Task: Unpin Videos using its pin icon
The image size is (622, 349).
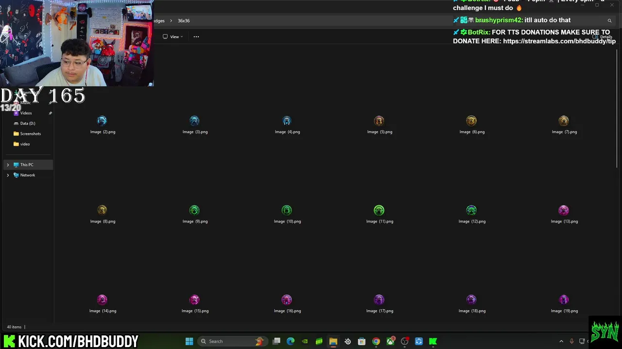Action: tap(50, 113)
